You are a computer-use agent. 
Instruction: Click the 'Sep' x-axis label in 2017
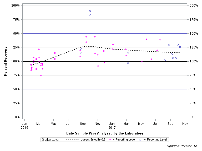pos(170,124)
